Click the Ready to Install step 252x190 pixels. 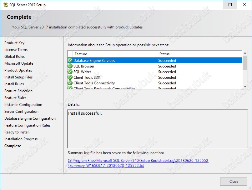click(x=17, y=132)
